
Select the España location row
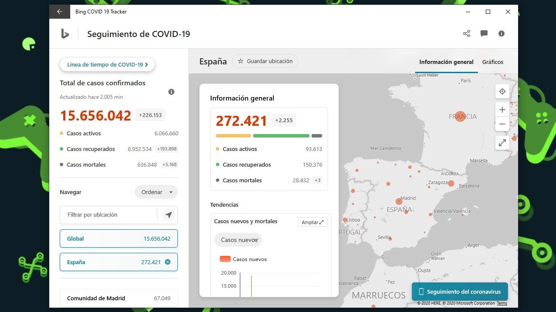pyautogui.click(x=119, y=262)
